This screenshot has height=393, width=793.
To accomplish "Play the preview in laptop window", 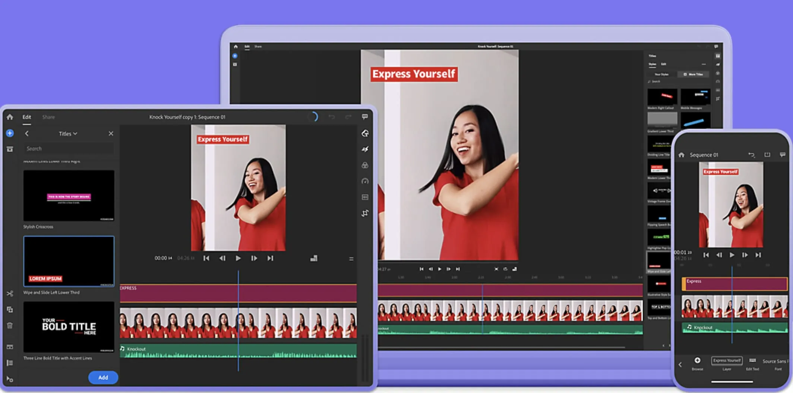I will coord(440,269).
